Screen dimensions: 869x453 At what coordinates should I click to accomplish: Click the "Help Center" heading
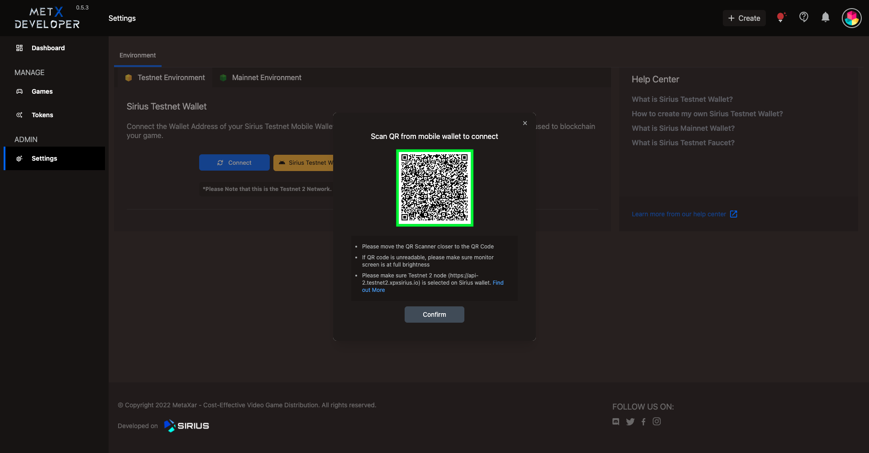[x=655, y=79]
